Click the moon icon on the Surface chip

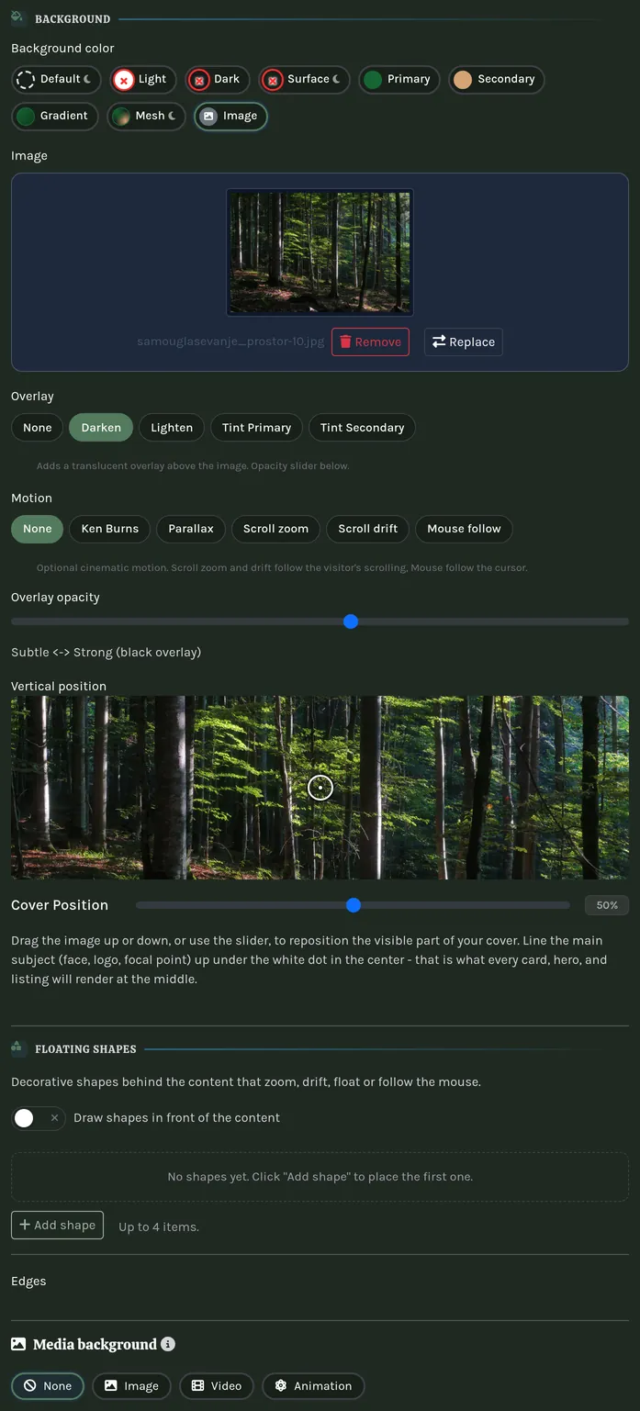337,79
